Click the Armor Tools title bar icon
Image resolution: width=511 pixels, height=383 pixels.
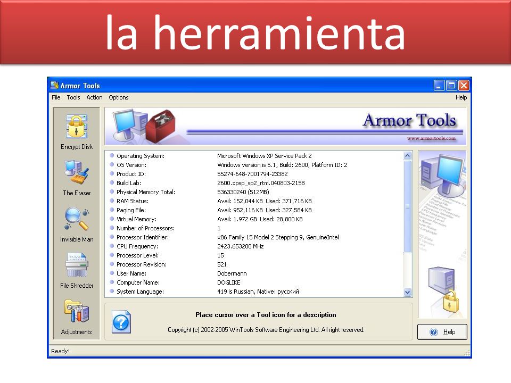click(x=54, y=85)
